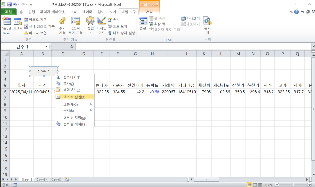The height and width of the screenshot is (187, 315).
Task: Click the 문서 창 (Document Panel) icon
Action: 207,25
